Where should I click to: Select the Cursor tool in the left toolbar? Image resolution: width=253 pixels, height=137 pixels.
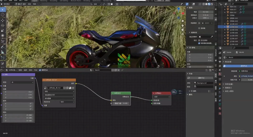[3, 15]
